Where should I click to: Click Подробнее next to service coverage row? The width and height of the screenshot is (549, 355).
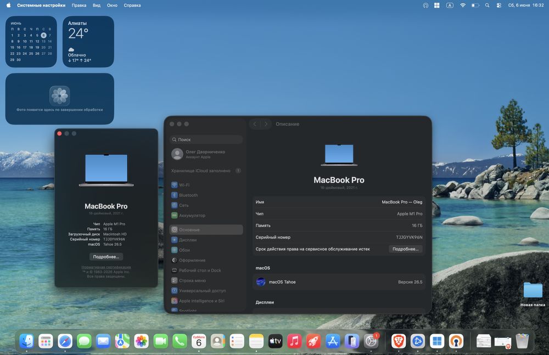click(x=406, y=249)
